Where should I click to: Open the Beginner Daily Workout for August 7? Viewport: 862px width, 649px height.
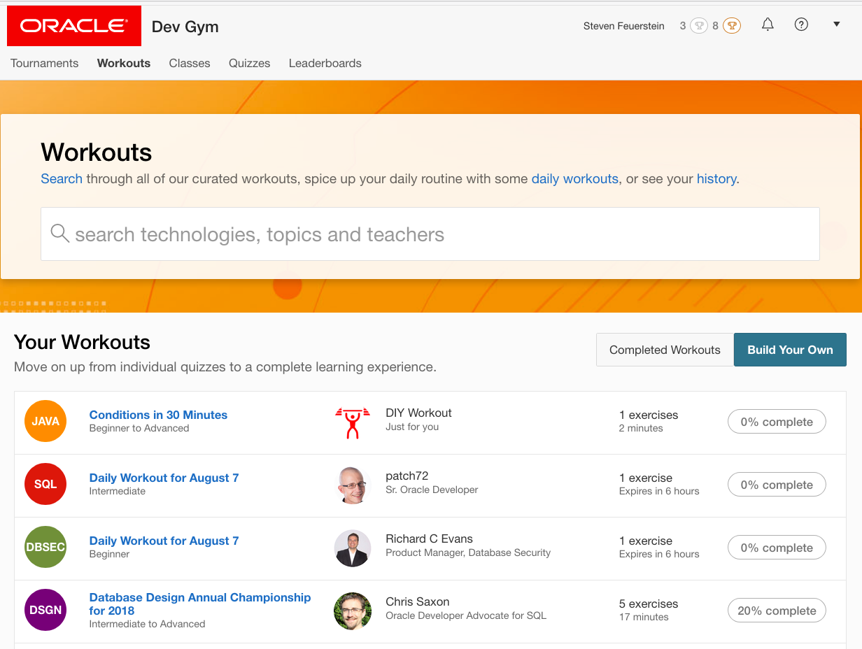click(x=164, y=541)
